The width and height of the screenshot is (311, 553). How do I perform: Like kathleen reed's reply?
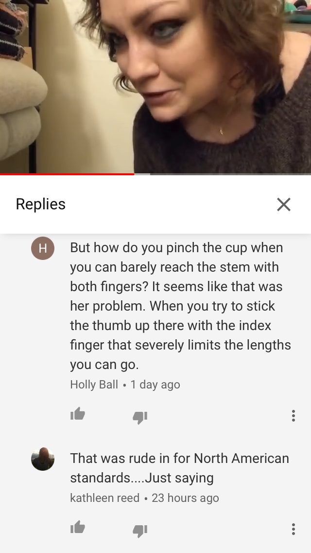click(77, 527)
